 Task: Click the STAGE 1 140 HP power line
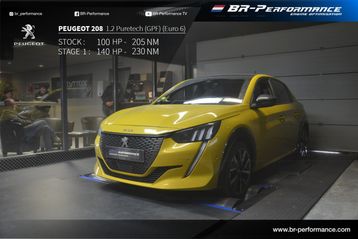click(108, 52)
